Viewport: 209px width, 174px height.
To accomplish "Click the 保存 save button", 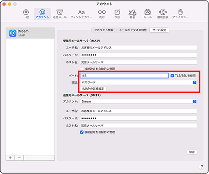I will pyautogui.click(x=192, y=152).
